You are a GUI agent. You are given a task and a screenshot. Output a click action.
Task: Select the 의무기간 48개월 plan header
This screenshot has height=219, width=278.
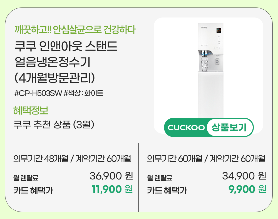pos(72,159)
